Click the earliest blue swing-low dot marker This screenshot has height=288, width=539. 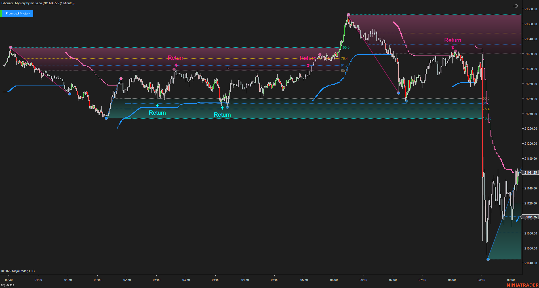coord(69,94)
